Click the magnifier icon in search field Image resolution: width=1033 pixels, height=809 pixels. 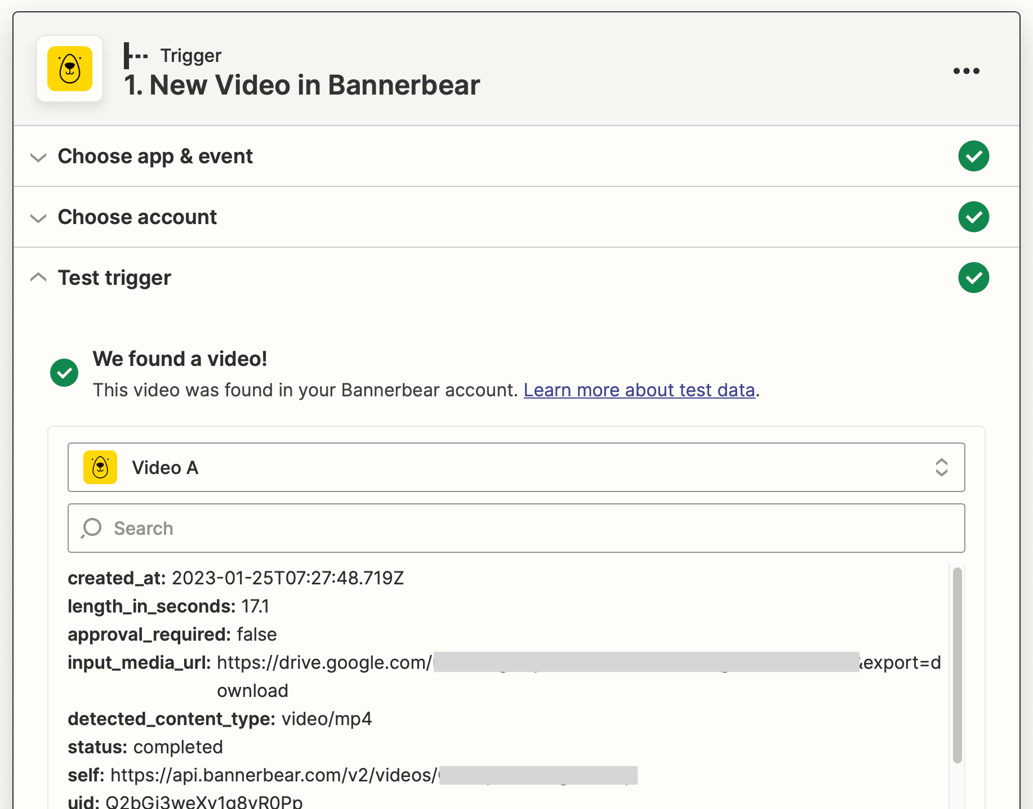pos(91,528)
